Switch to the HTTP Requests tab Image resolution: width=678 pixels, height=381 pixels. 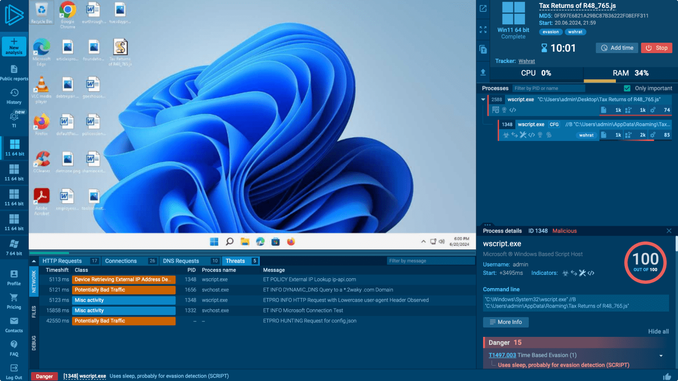tap(62, 261)
